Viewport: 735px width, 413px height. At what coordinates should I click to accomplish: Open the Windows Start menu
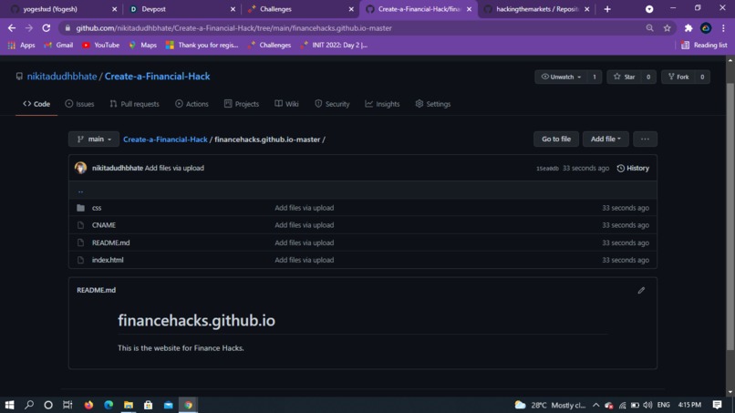9,405
